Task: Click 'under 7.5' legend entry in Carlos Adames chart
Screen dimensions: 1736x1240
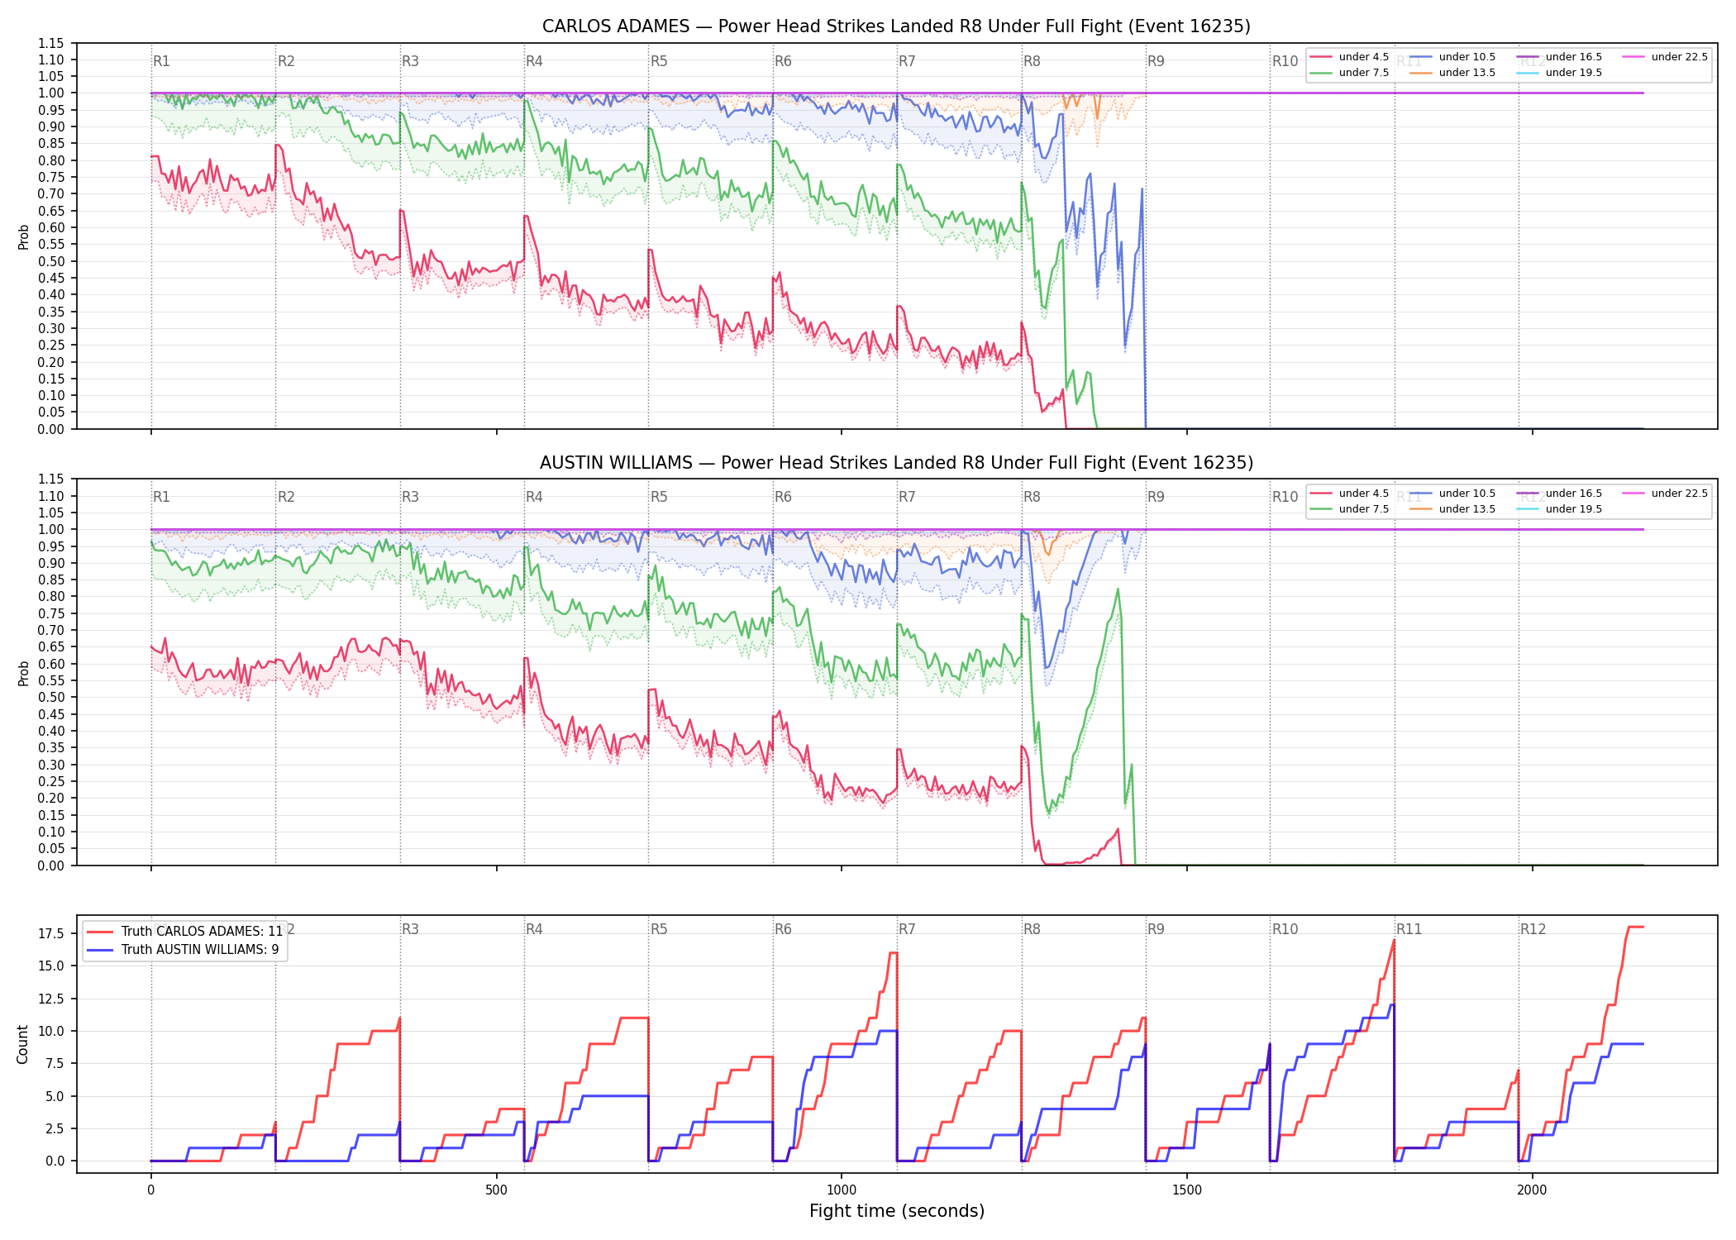Action: [x=1350, y=73]
